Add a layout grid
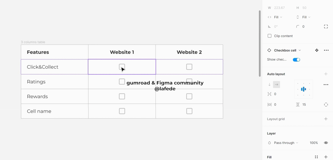This screenshot has height=160, width=333. 326,119
